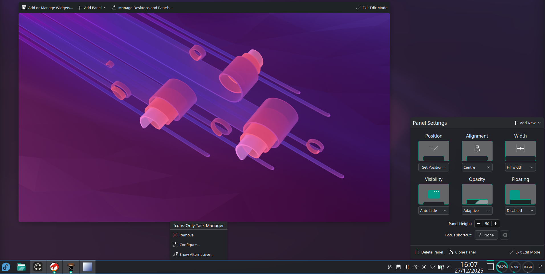Open the Bluetooth tray icon

(x=416, y=267)
